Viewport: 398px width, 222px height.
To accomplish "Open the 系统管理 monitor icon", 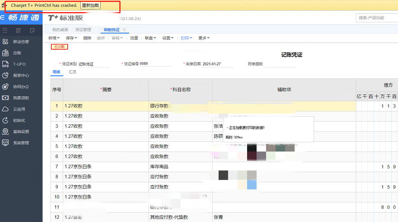I will click(x=5, y=142).
